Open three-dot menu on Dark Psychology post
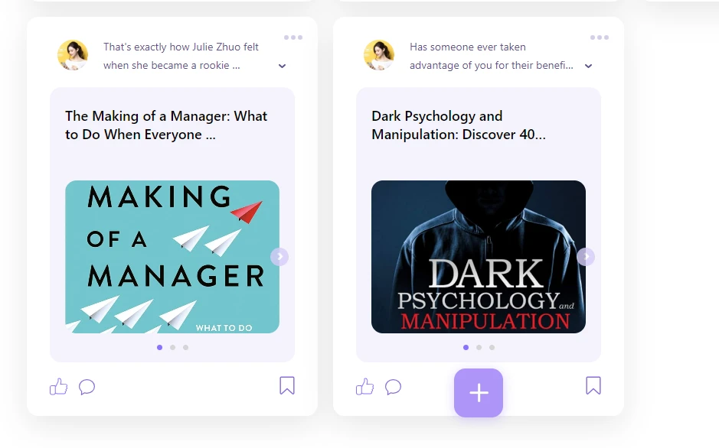Image resolution: width=719 pixels, height=448 pixels. (600, 37)
